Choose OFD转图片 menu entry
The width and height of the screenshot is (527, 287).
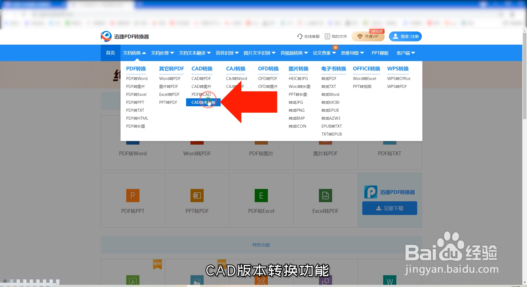268,87
